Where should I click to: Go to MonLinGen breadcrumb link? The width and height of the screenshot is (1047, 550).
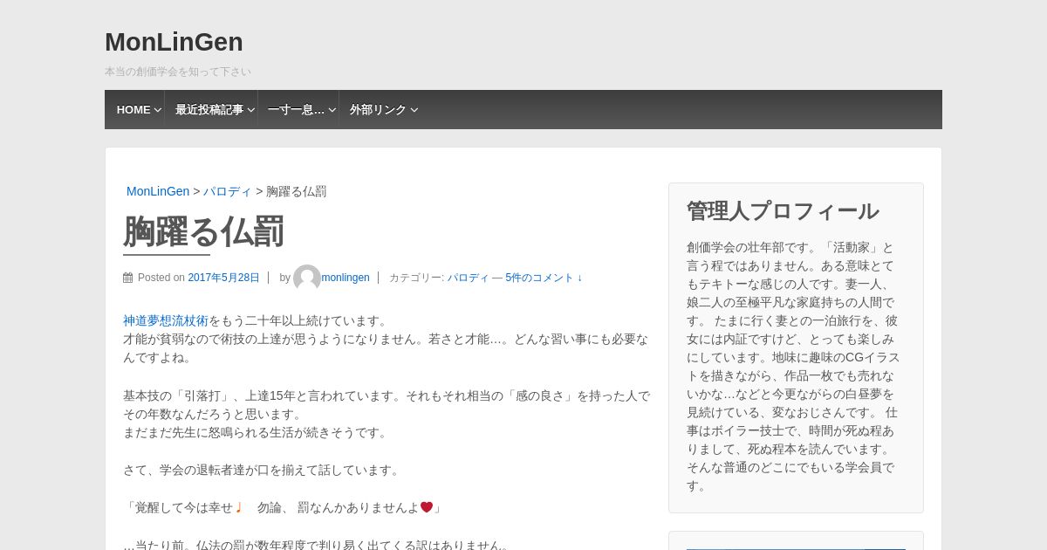158,191
